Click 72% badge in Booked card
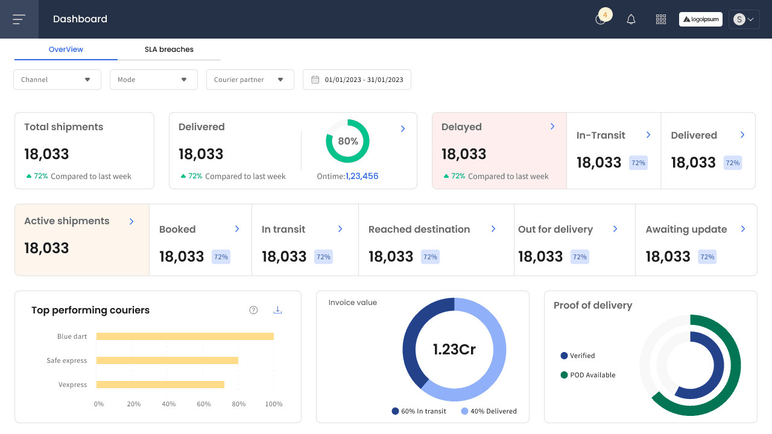Screen dimensions: 772x434 pyautogui.click(x=221, y=257)
